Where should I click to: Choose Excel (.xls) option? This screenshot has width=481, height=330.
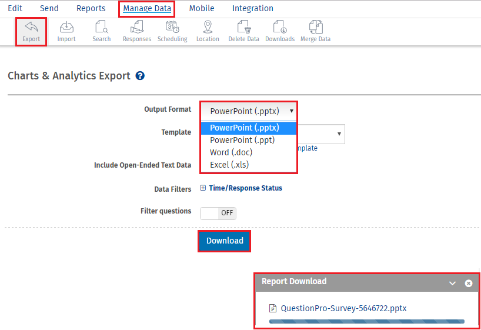(249, 165)
